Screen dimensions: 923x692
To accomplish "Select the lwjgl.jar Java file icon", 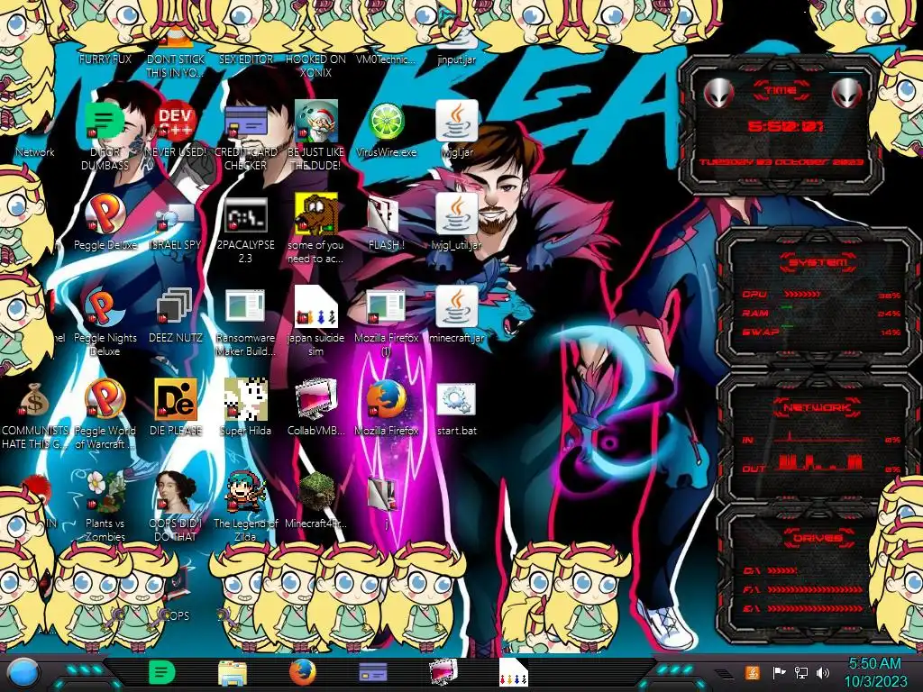I will (x=457, y=122).
